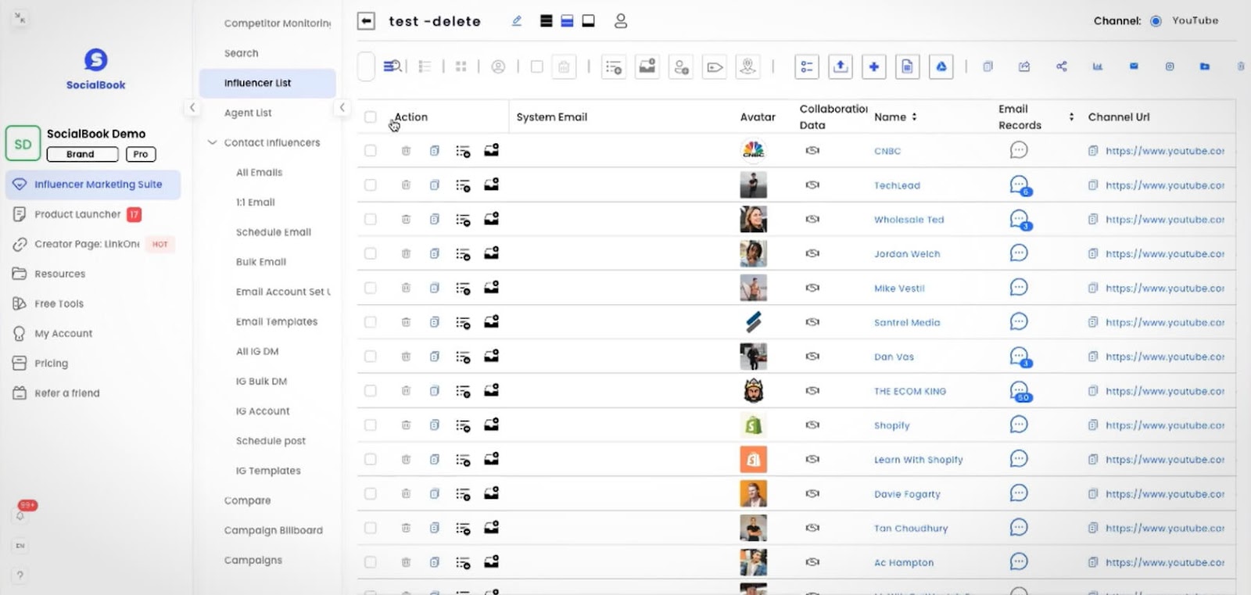Click the SocialBook logo
This screenshot has width=1251, height=595.
pyautogui.click(x=95, y=69)
